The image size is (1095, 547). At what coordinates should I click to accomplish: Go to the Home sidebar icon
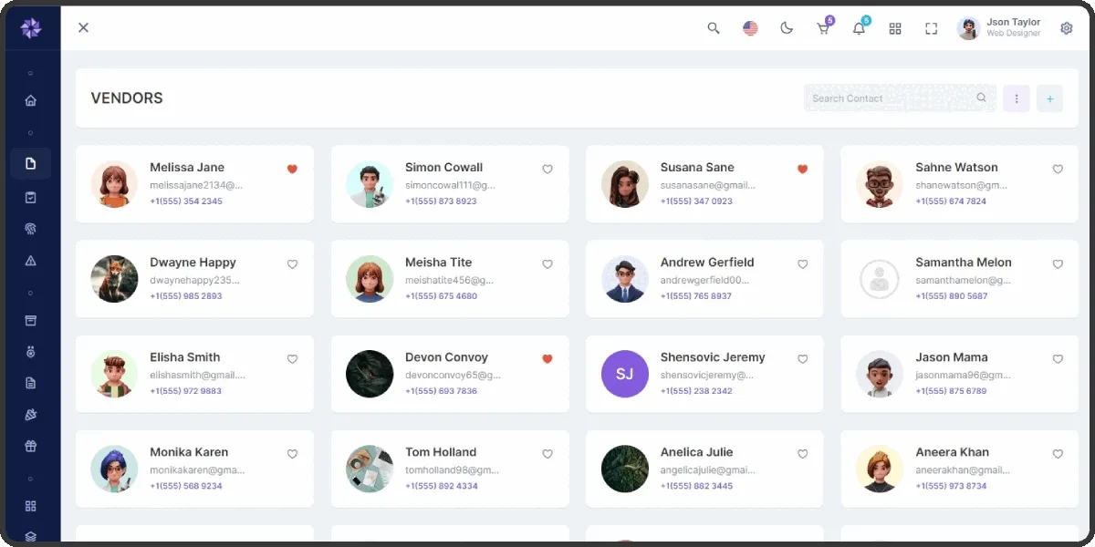coord(31,100)
